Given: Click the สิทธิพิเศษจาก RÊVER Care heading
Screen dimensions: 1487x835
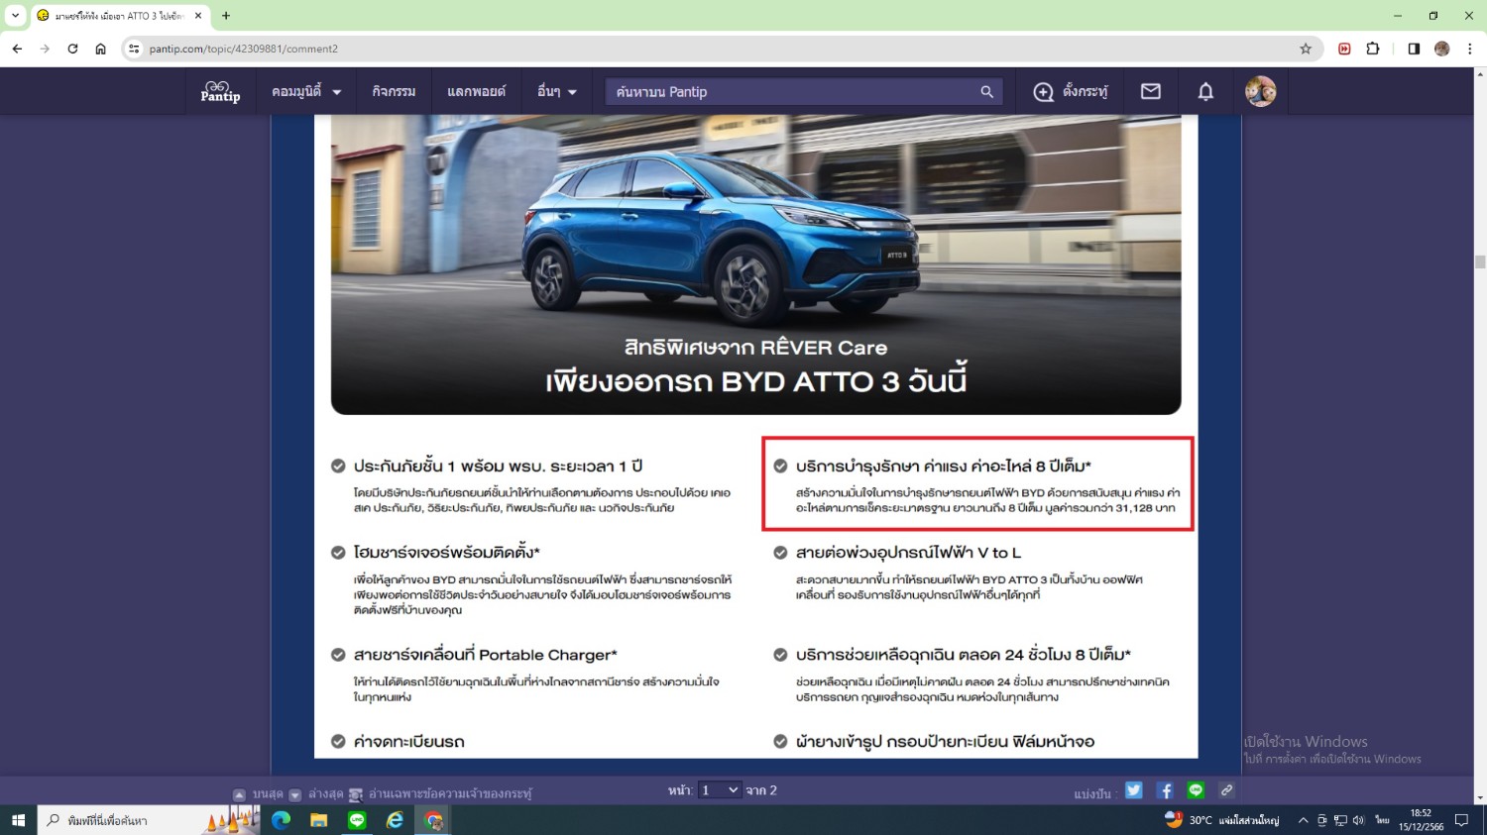Looking at the screenshot, I should (x=755, y=348).
